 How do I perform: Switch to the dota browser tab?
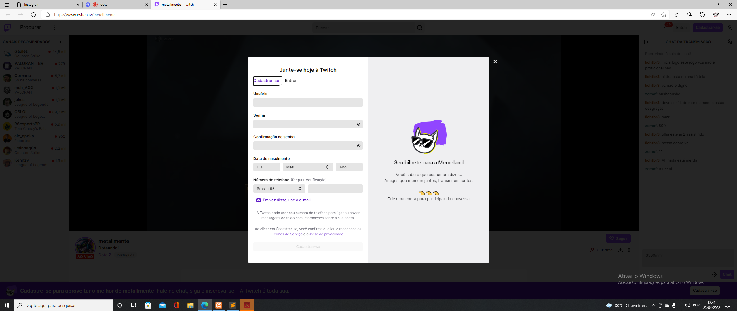coord(117,5)
